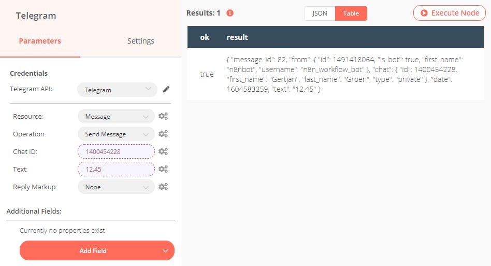Click the 'Currently no properties exist' text

point(62,231)
